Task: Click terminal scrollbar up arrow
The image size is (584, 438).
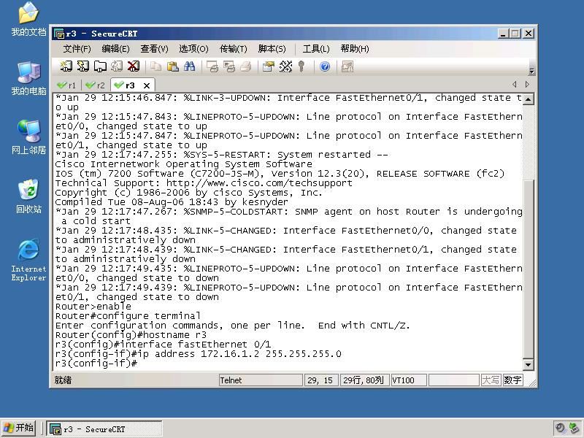Action: tap(528, 99)
